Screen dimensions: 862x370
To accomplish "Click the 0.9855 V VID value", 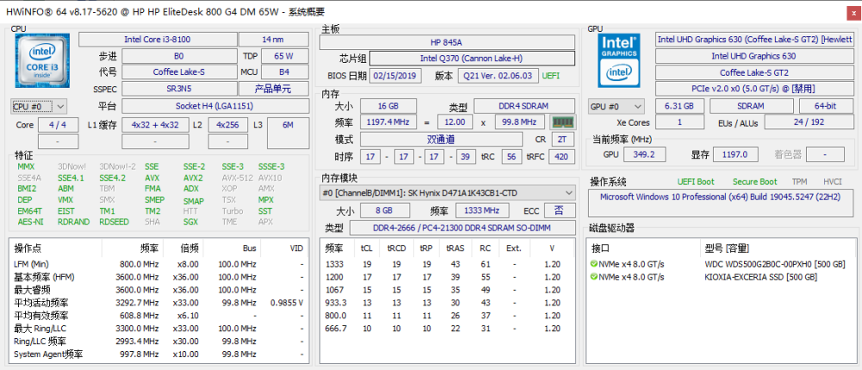I will click(287, 303).
